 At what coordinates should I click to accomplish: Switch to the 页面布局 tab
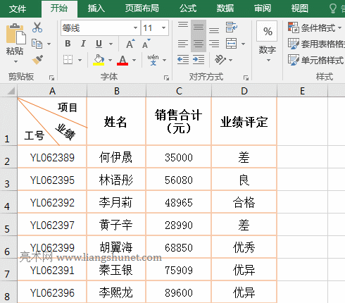tap(142, 8)
